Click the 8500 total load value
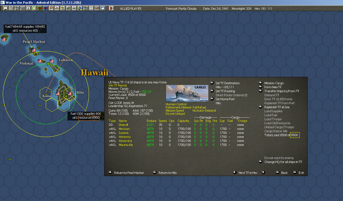 tap(295, 135)
